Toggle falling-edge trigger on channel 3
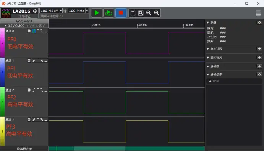The image size is (264, 151). [42, 120]
